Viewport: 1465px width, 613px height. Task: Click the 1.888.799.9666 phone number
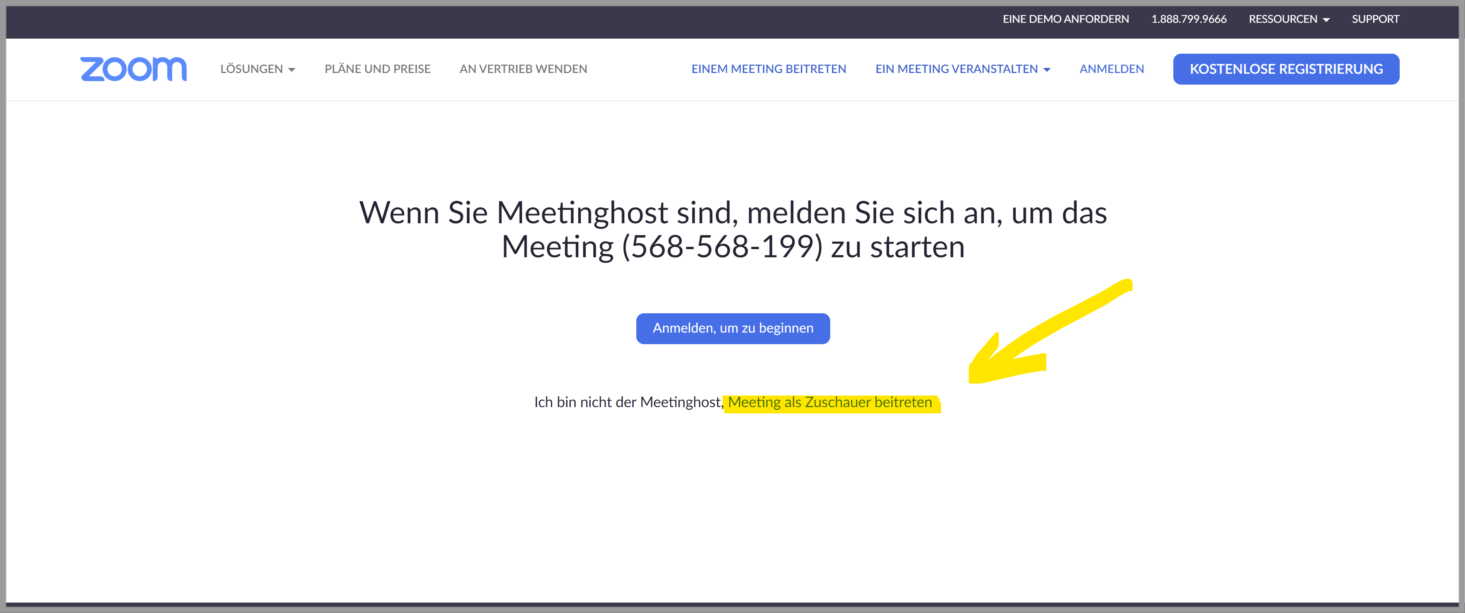[x=1189, y=19]
